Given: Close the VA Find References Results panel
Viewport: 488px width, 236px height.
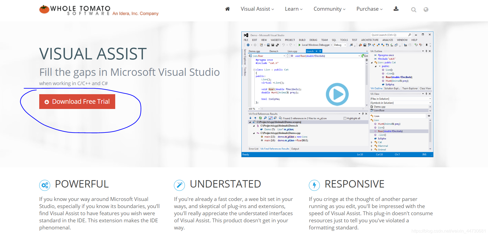Looking at the screenshot, I should pos(366,114).
